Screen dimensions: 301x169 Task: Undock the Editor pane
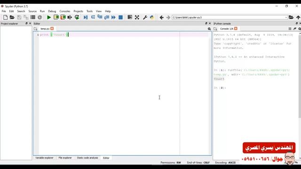[206, 23]
